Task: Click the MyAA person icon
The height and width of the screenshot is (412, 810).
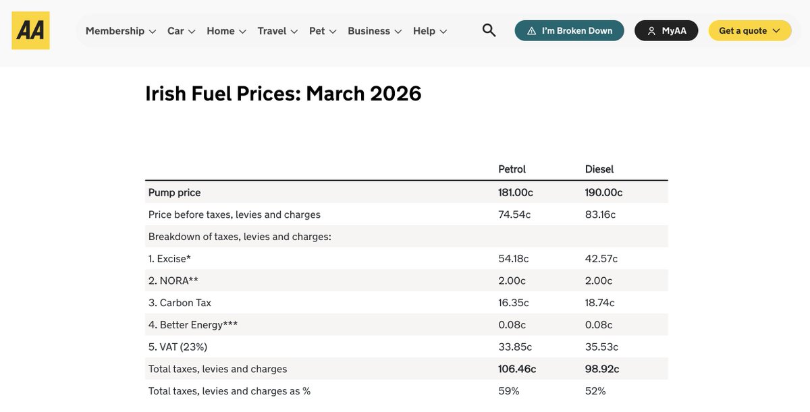Action: tap(651, 31)
